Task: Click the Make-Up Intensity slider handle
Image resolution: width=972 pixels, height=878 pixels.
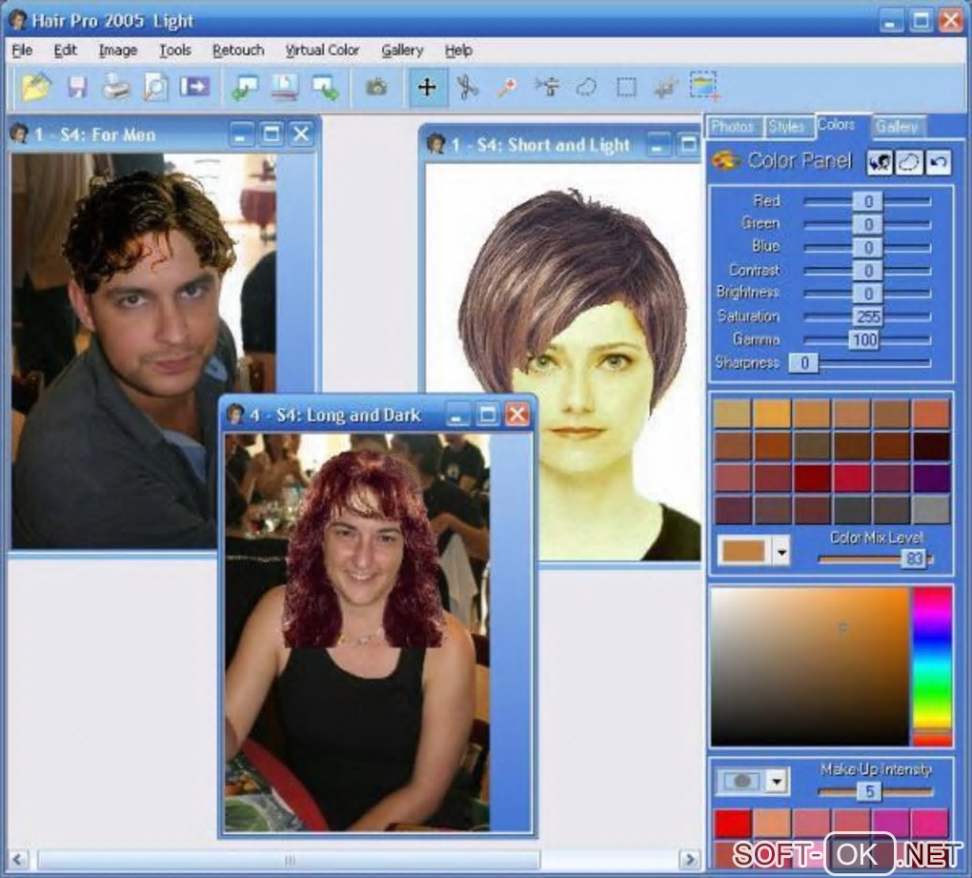Action: [870, 791]
